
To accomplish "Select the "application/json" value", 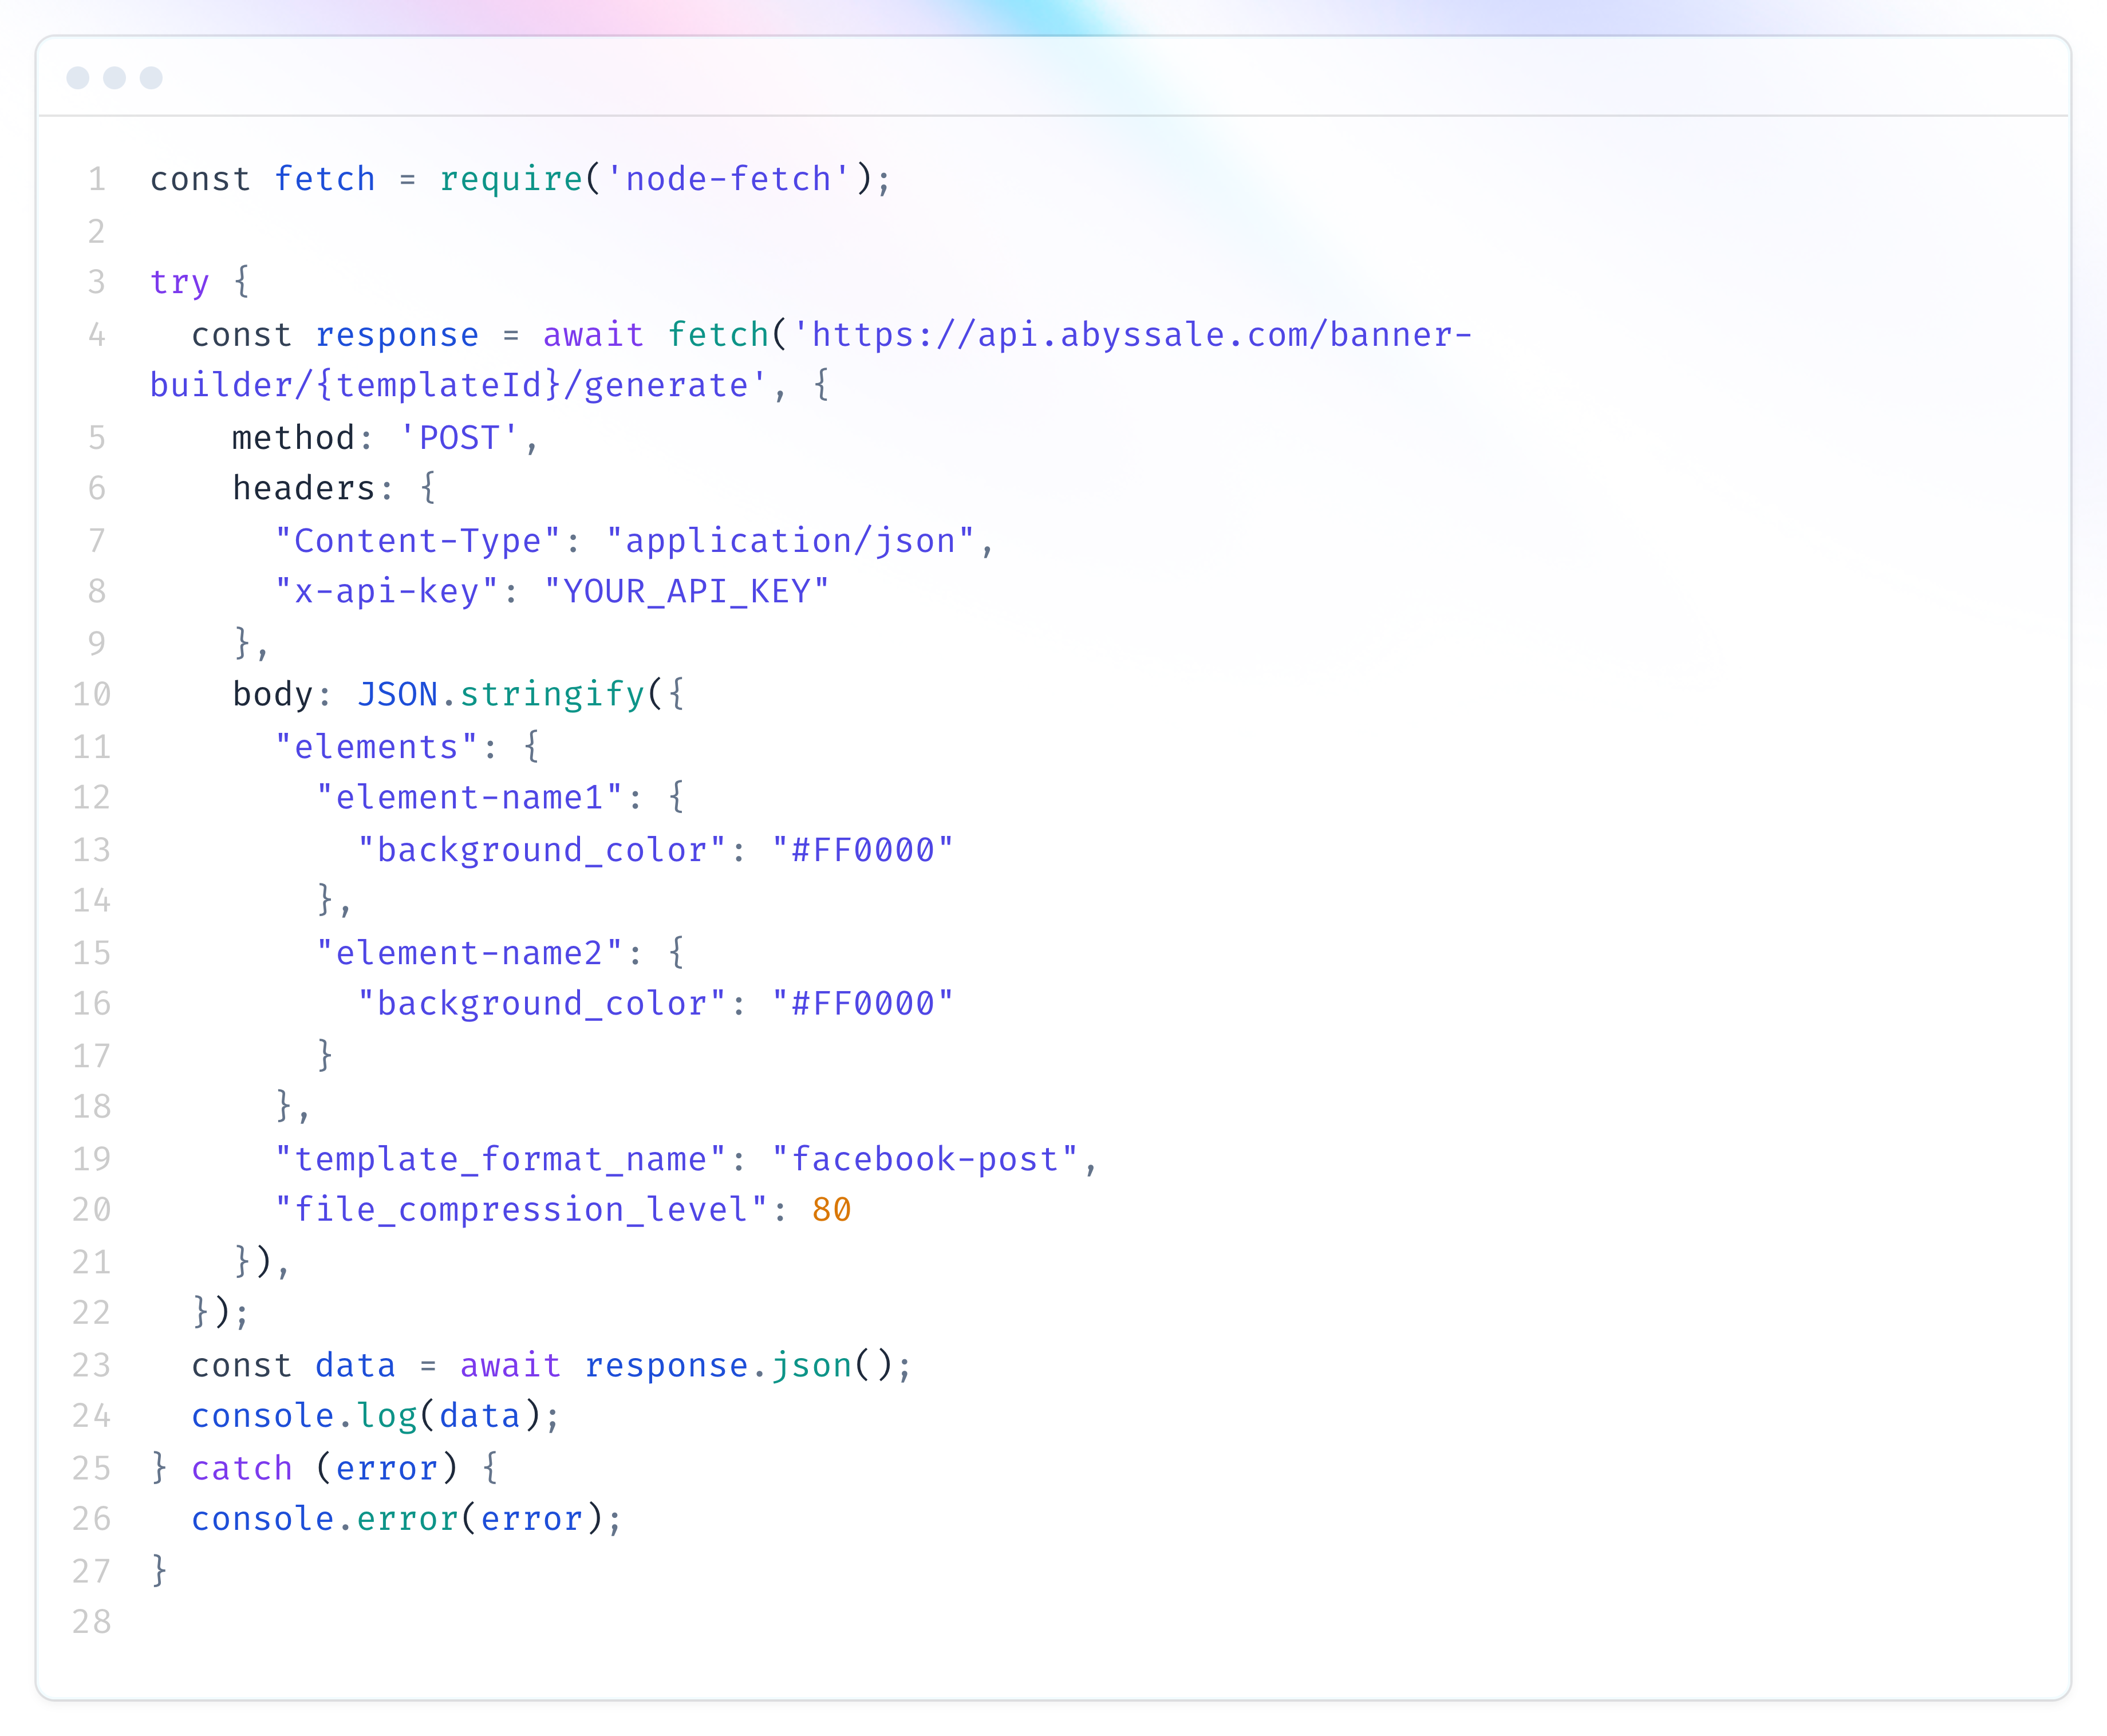I will pos(790,541).
